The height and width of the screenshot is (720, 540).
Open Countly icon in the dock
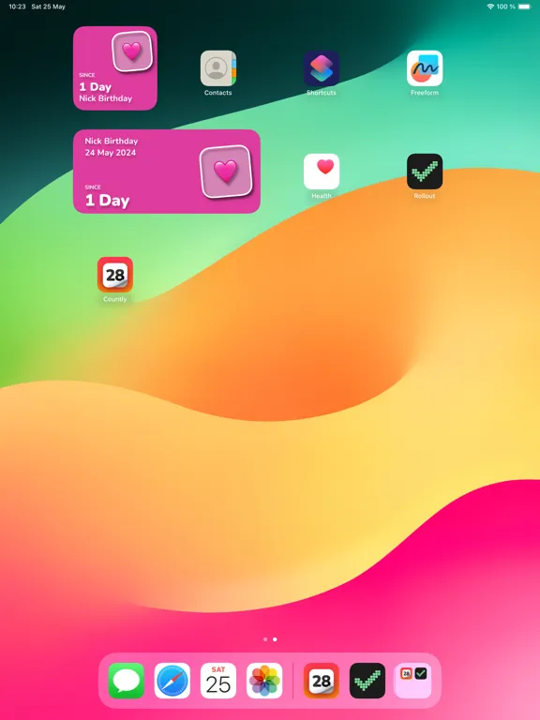point(322,681)
